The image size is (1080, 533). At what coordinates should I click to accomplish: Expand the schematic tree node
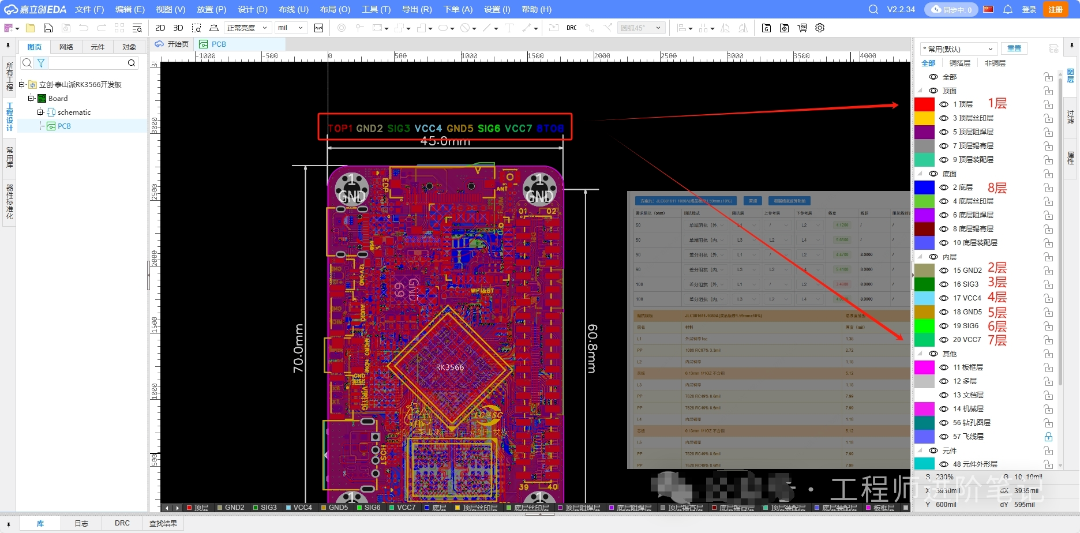coord(40,112)
